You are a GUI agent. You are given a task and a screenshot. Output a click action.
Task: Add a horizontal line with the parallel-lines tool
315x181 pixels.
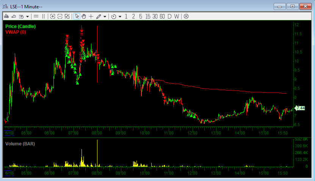pyautogui.click(x=36, y=16)
